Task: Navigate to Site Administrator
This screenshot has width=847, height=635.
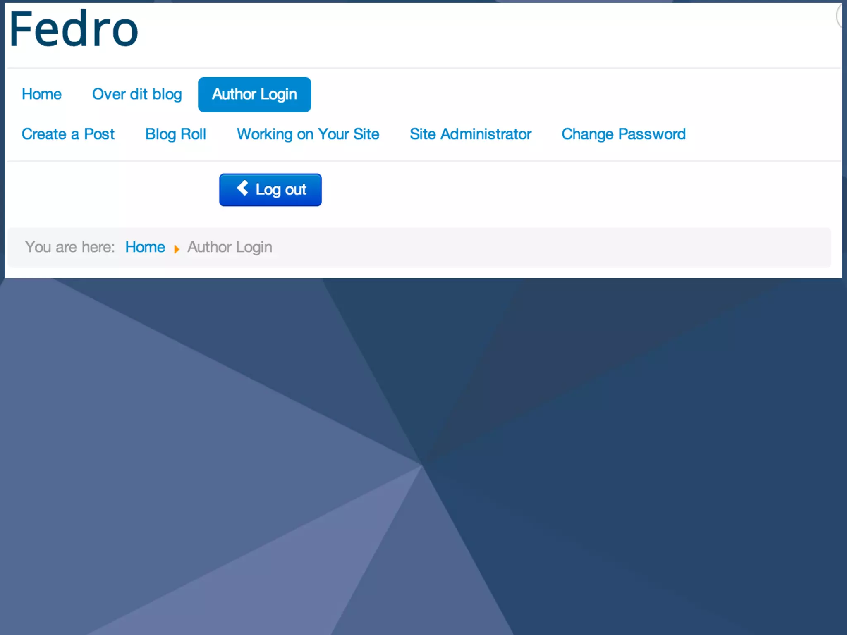Action: pos(470,134)
